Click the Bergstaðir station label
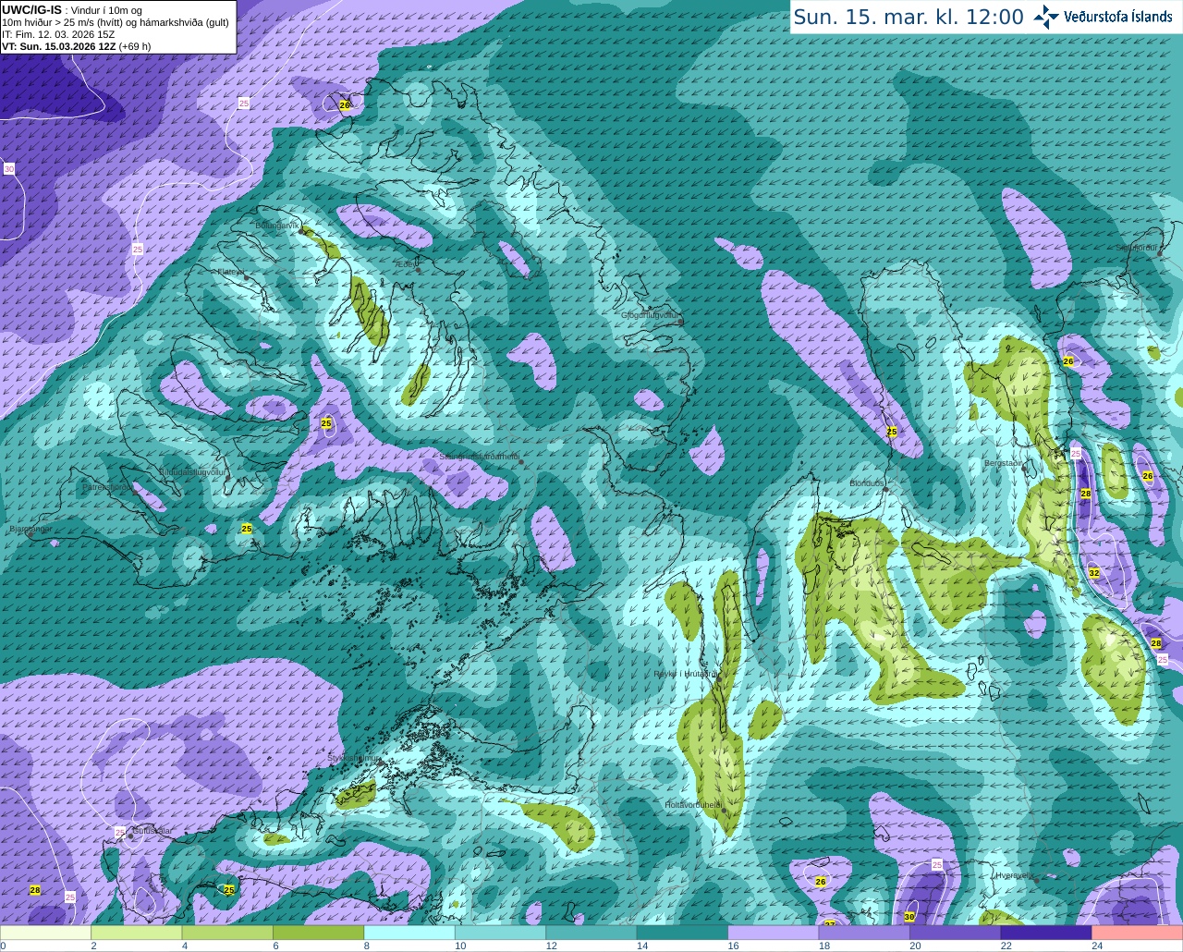This screenshot has height=952, width=1183. point(1005,463)
